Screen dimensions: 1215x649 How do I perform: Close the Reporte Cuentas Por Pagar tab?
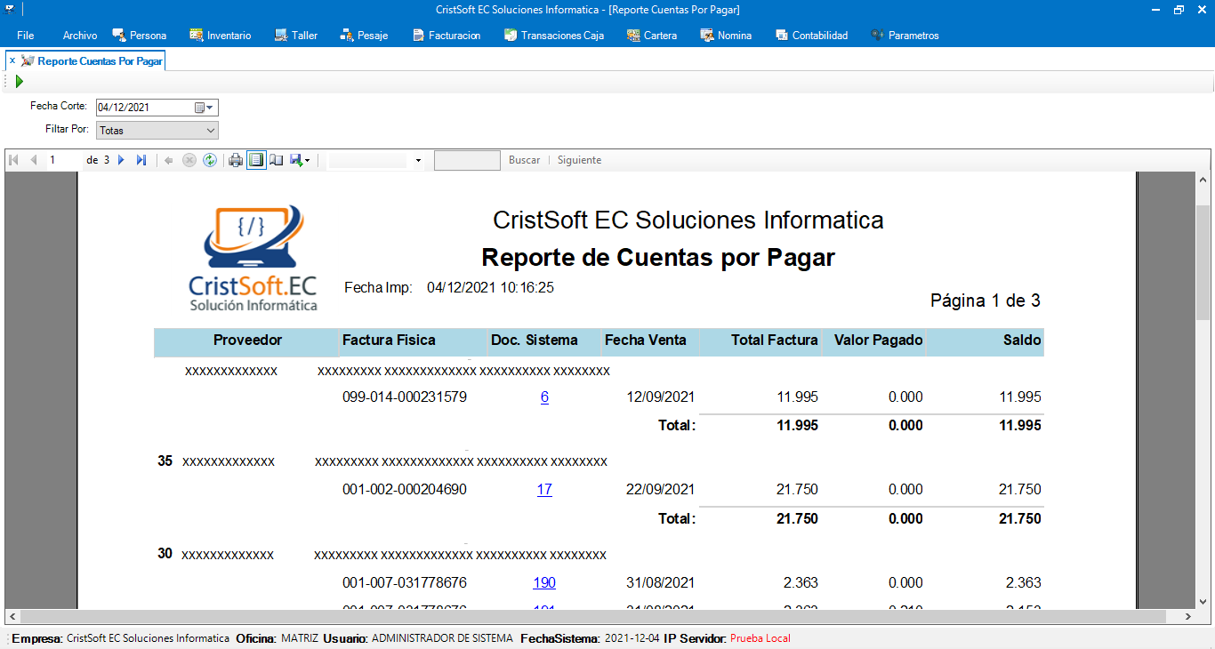point(12,61)
